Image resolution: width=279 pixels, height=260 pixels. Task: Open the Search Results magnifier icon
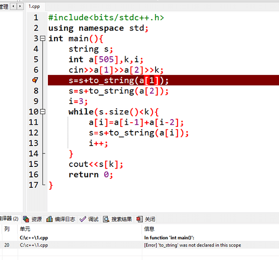[x=106, y=219]
